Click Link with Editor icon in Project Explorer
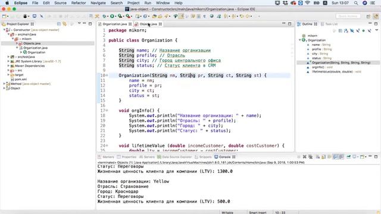Image resolution: width=381 pixels, height=214 pixels. click(65, 24)
